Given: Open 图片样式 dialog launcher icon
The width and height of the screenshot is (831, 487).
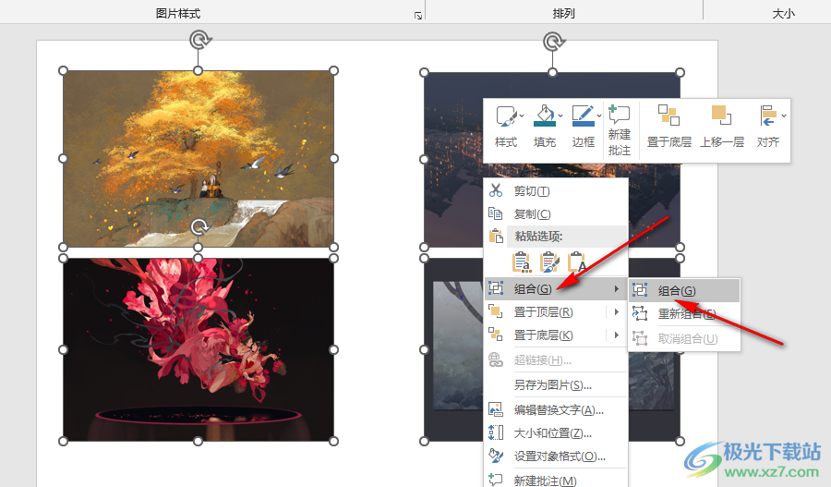Looking at the screenshot, I should point(418,16).
